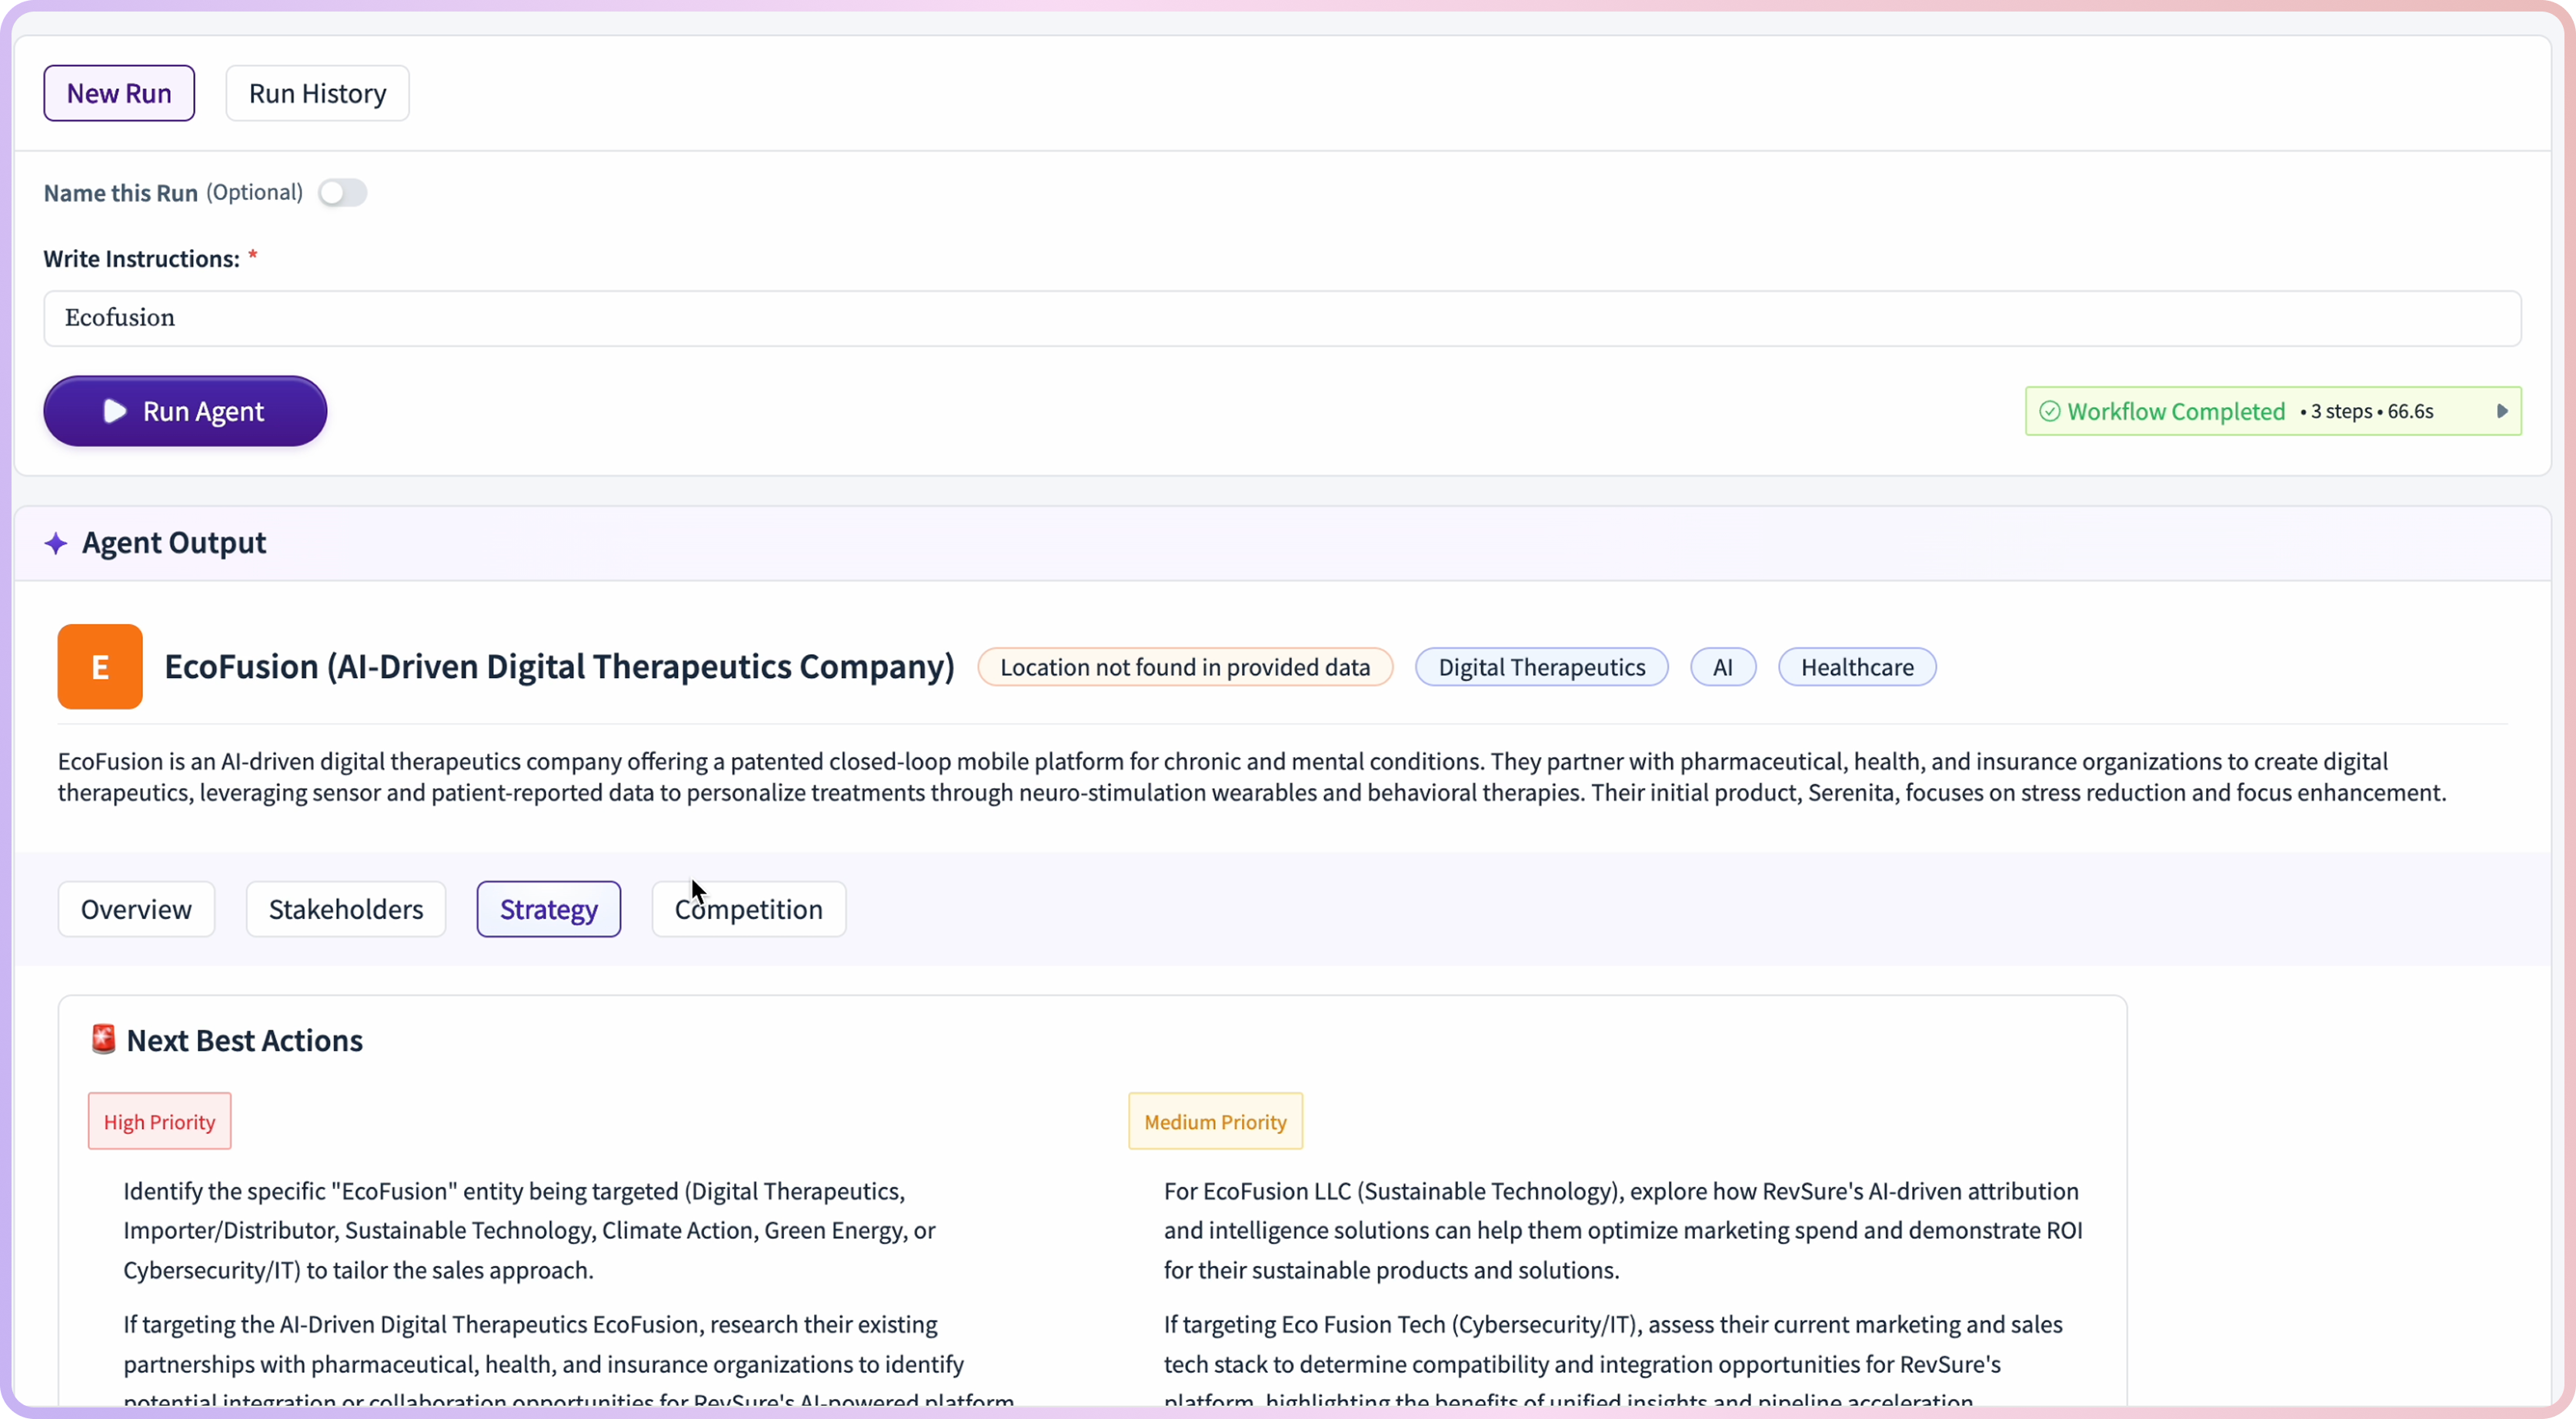The height and width of the screenshot is (1419, 2576).
Task: Click the 'Name this Run' label text
Action: point(120,193)
